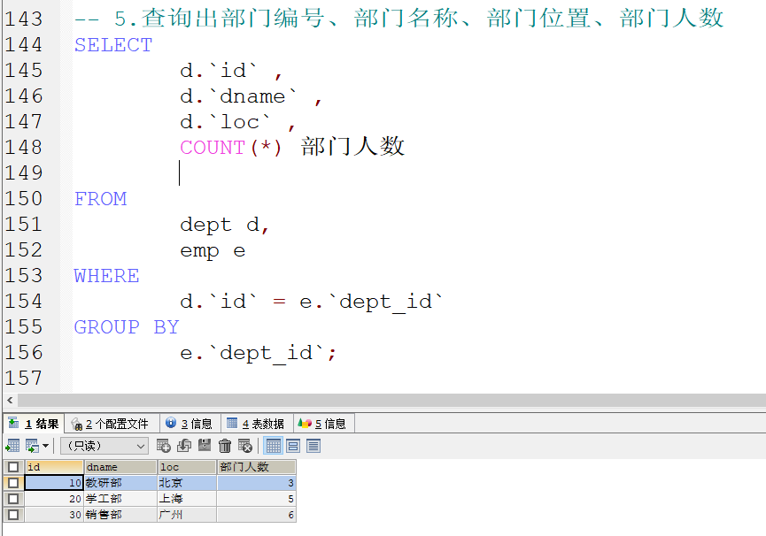Screen dimensions: 766x536
Task: Click the refresh data icon
Action: (183, 445)
